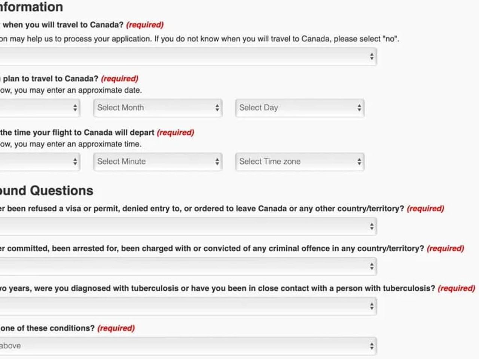Open the conditions dropdown showing 'above'

[188, 346]
